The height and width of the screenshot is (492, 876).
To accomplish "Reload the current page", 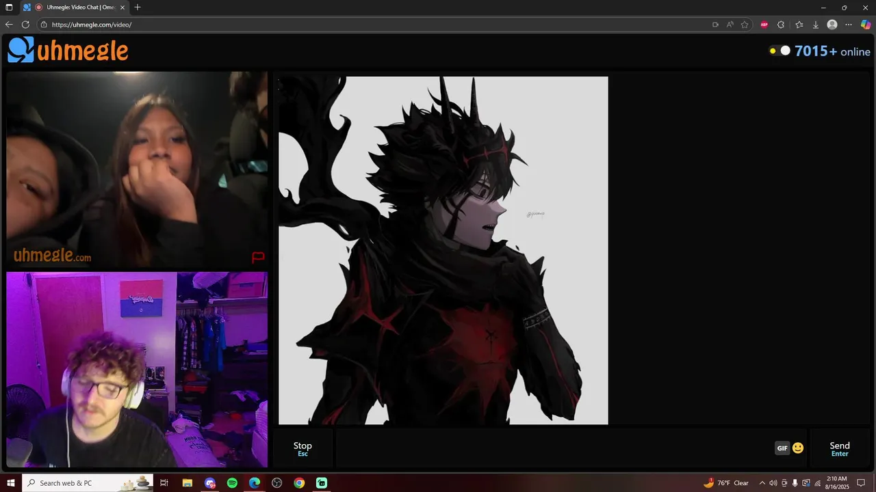I will point(25,25).
